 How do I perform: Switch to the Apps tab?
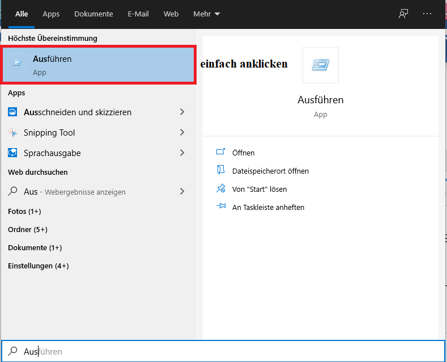tap(51, 14)
